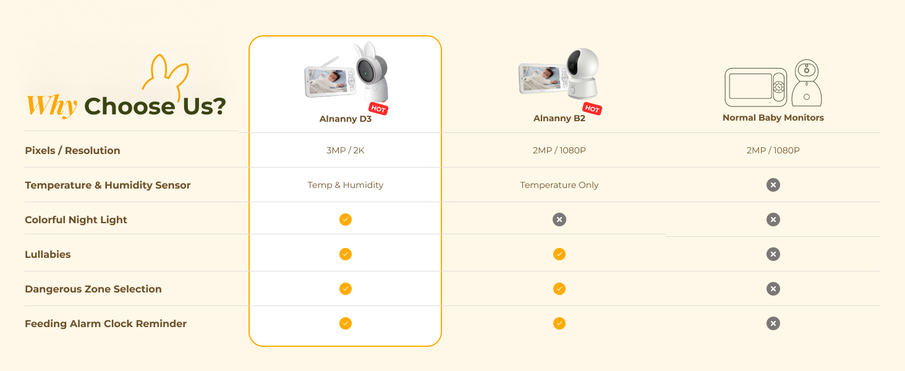Click the 3MP / 2K value for D3

pos(346,150)
